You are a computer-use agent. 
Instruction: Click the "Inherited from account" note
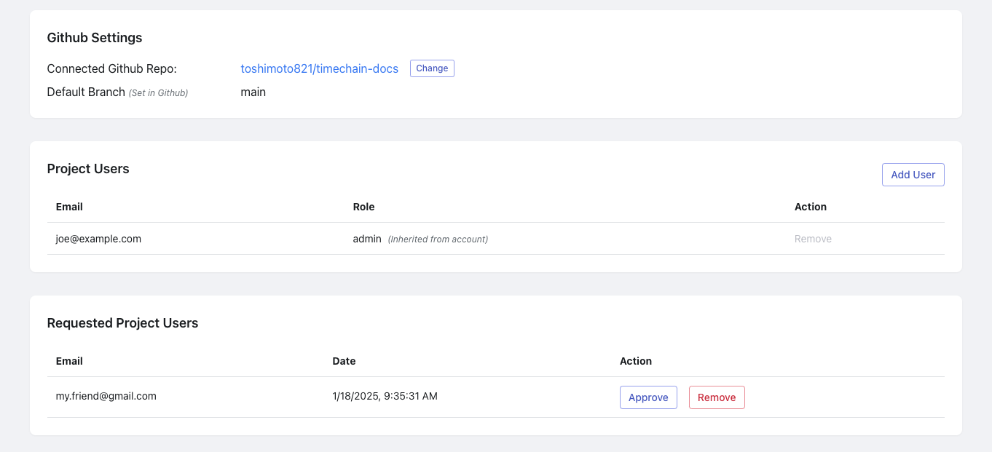[438, 239]
